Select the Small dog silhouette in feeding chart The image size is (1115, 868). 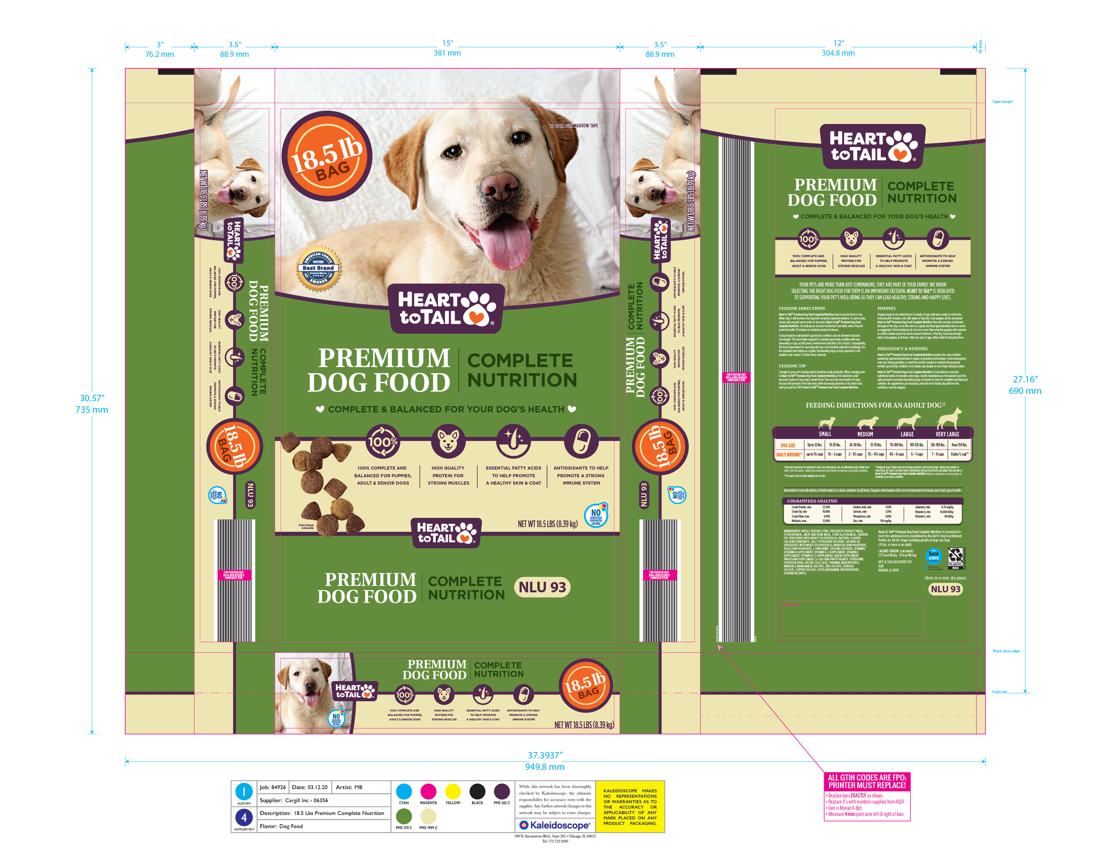pyautogui.click(x=826, y=423)
